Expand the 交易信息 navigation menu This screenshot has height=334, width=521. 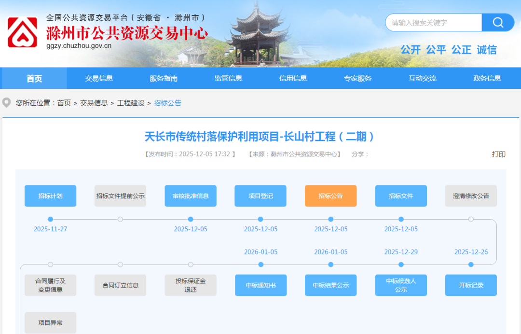point(98,78)
